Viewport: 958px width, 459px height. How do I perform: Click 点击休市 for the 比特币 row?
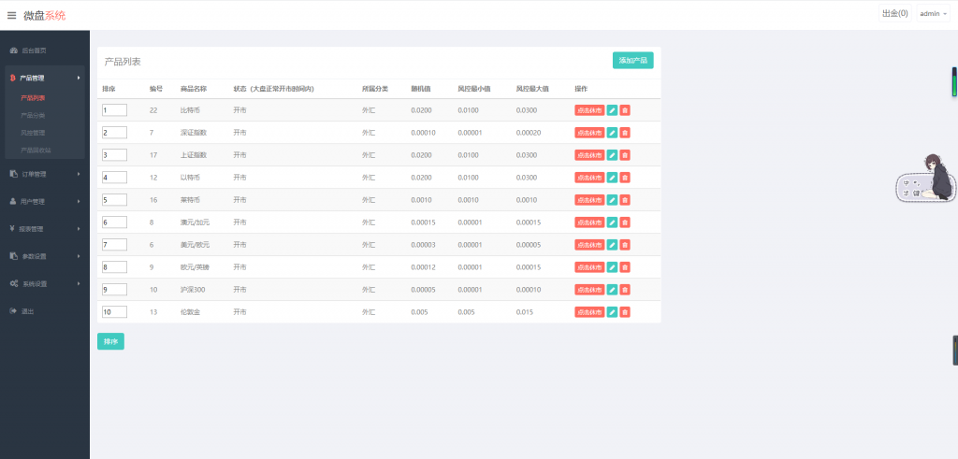point(589,110)
